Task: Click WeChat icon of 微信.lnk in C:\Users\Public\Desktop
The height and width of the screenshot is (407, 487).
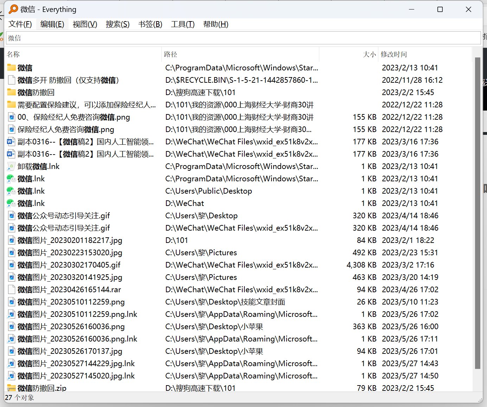Action: tap(12, 191)
